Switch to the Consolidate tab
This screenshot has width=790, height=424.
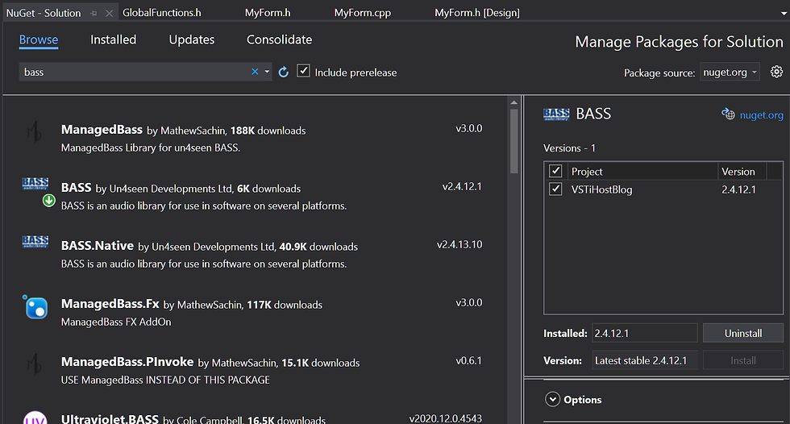point(279,39)
